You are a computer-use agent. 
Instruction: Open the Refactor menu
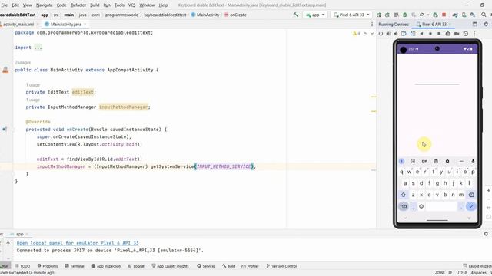tap(78, 5)
